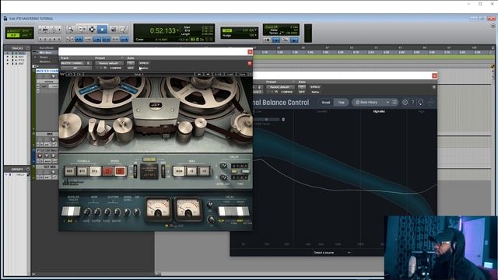Viewport: 498px width, 280px height.
Task: Click the red target button in J37 plugin header
Action: (x=250, y=63)
